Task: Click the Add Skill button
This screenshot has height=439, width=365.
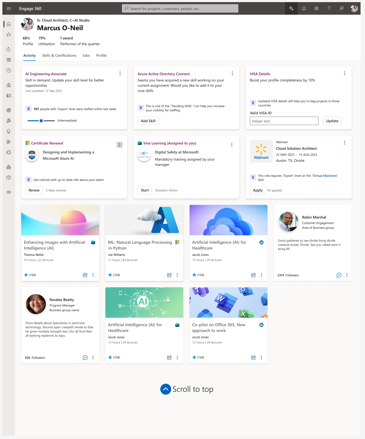Action: click(148, 121)
